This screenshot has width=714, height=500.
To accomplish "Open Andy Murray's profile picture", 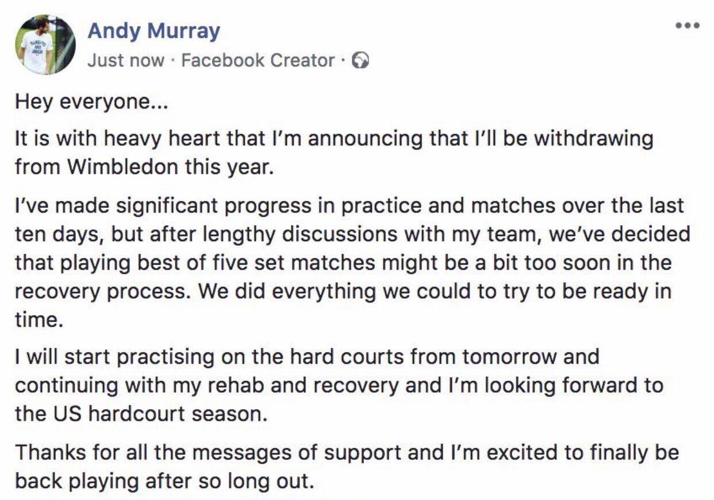I will click(45, 44).
